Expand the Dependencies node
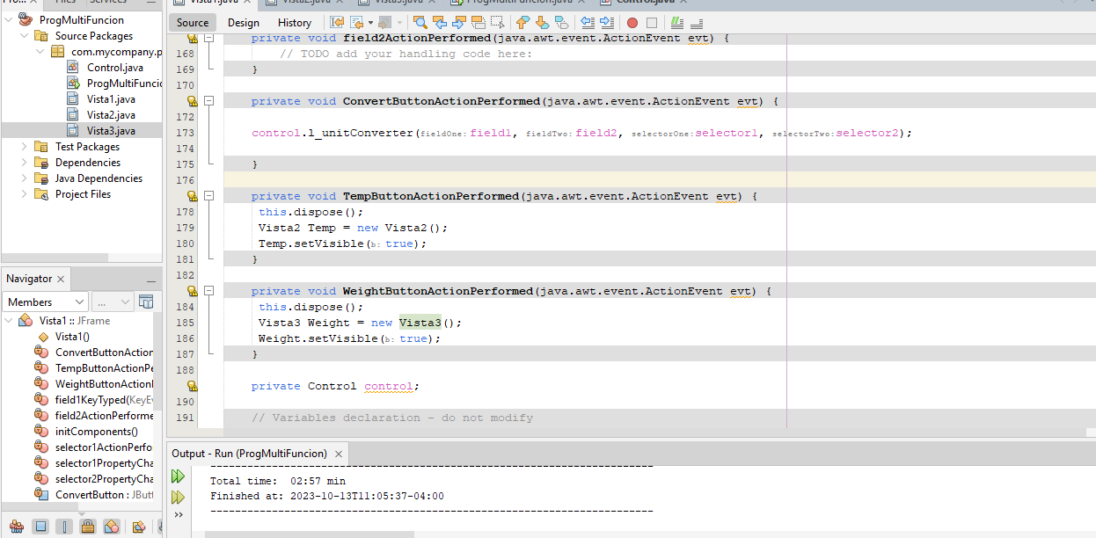1096x538 pixels. click(x=24, y=163)
